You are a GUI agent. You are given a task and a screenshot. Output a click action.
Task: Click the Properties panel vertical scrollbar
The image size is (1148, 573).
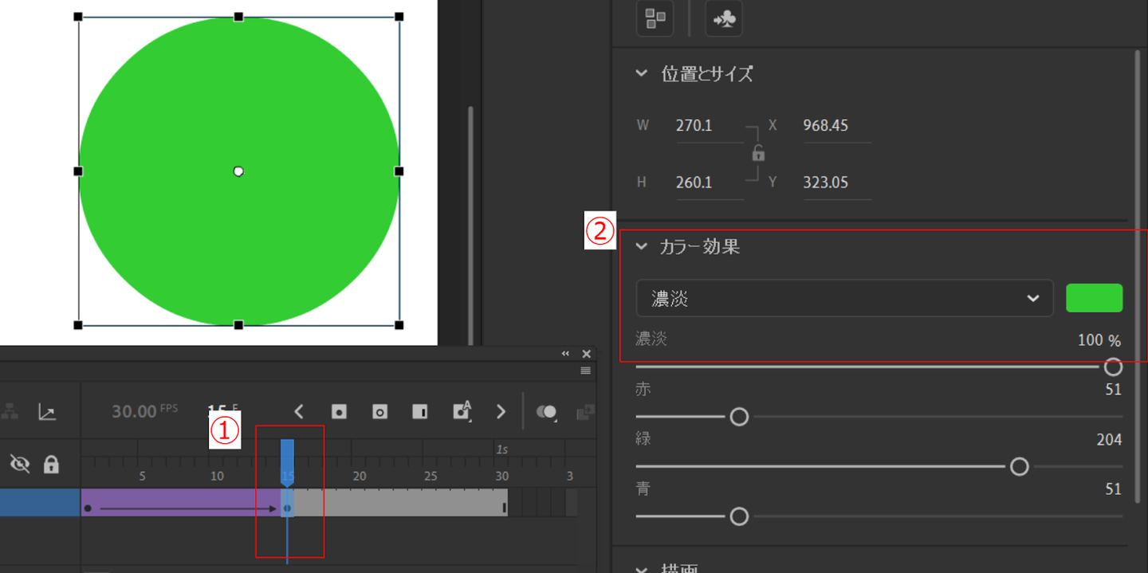point(1138,275)
